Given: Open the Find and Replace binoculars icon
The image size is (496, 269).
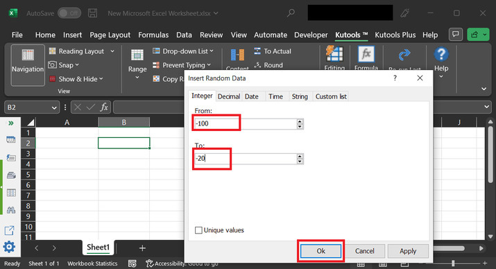Looking at the screenshot, I should click(x=11, y=210).
